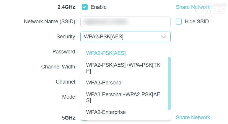Click the Channel setting label
Screen dimensions: 228x124
(x=66, y=81)
